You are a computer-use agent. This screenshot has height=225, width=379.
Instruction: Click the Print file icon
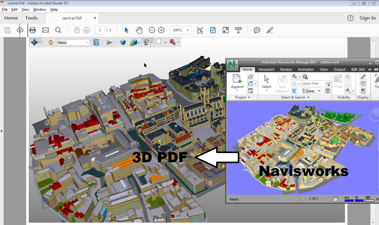[x=33, y=30]
